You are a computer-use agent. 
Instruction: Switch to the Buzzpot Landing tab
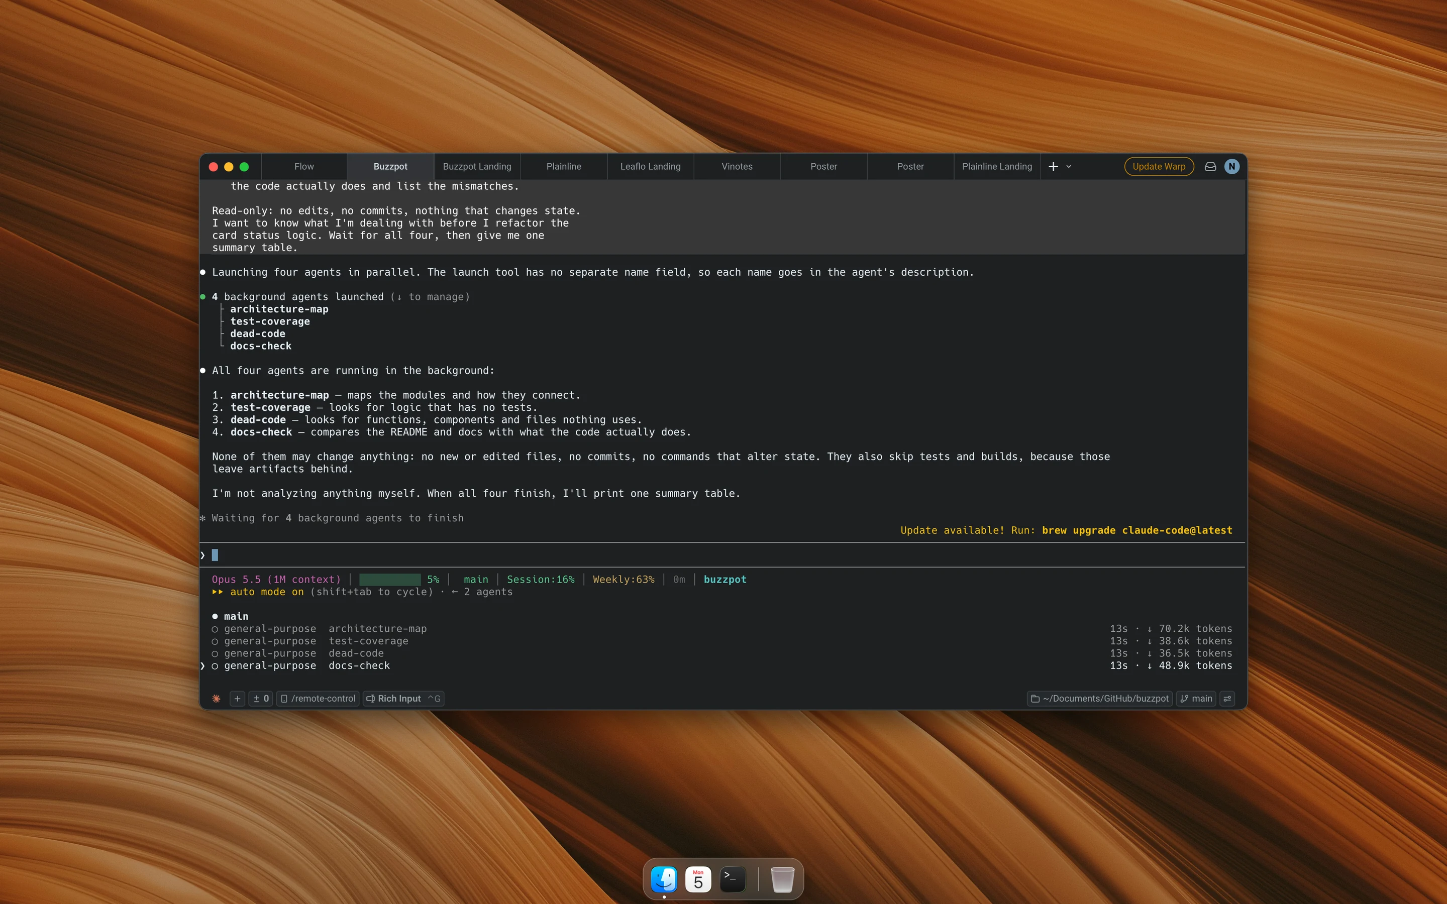point(476,166)
